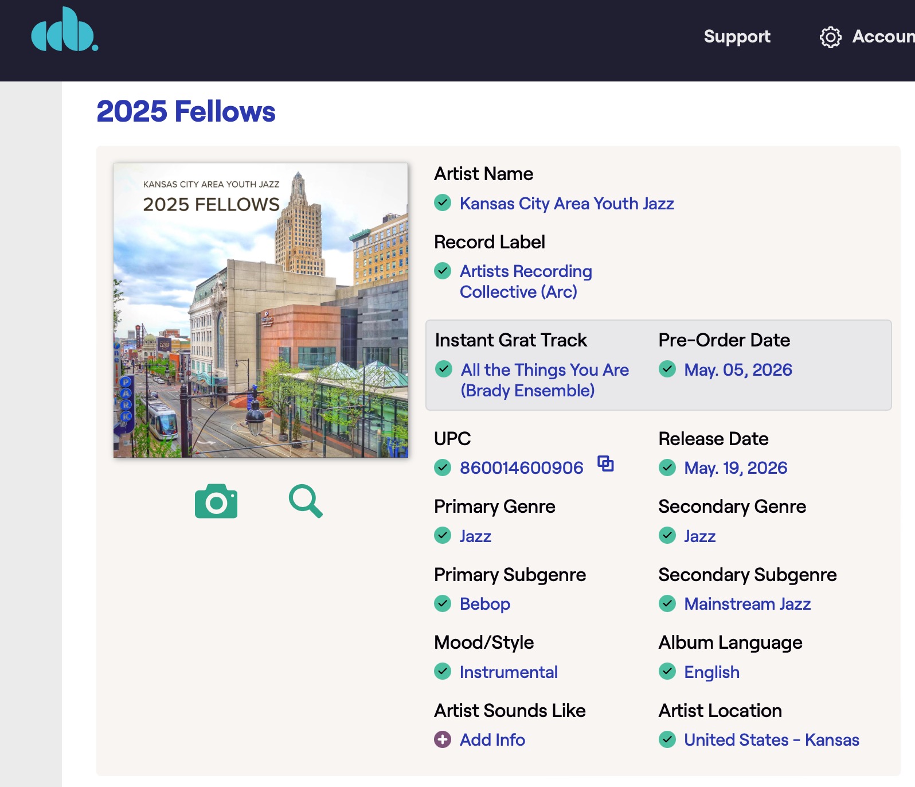
Task: Edit the Kansas City Area Youth Jazz artist name
Action: click(566, 204)
